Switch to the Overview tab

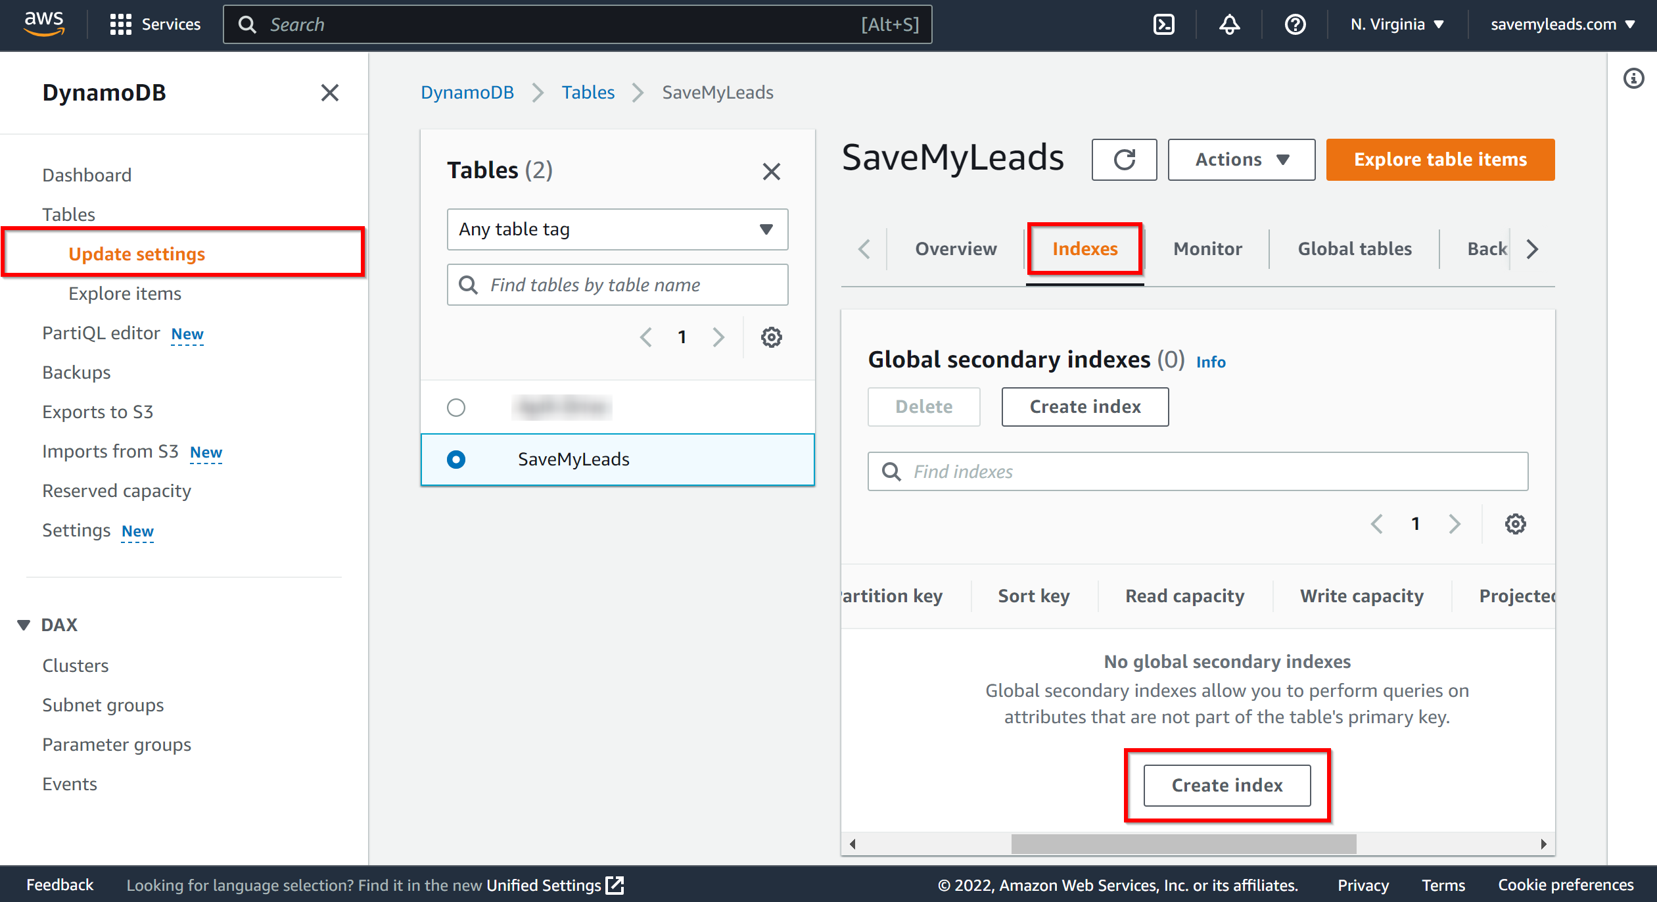956,249
